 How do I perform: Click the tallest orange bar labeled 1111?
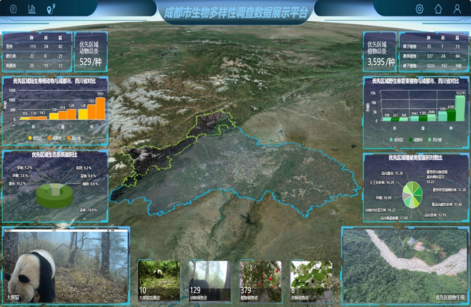tap(101, 108)
